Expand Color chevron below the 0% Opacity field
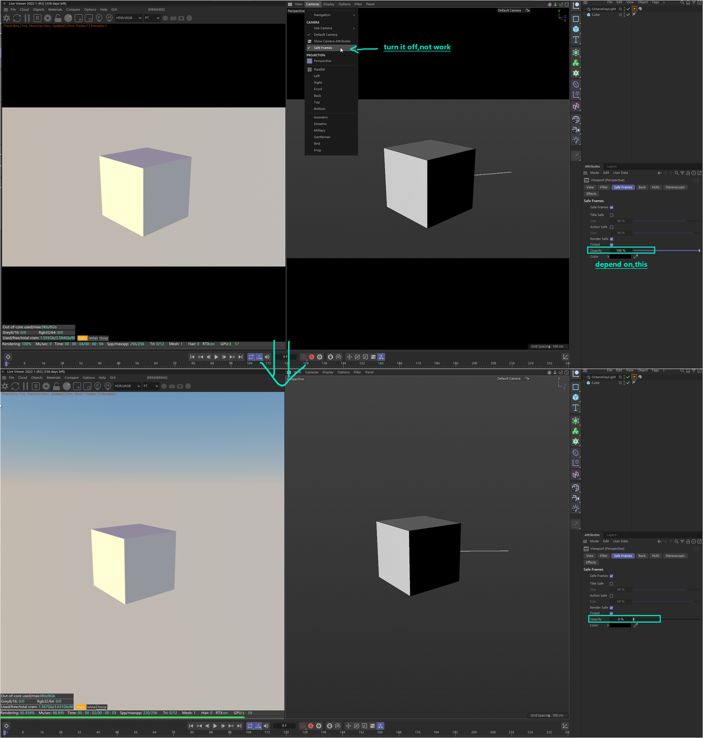 click(608, 625)
